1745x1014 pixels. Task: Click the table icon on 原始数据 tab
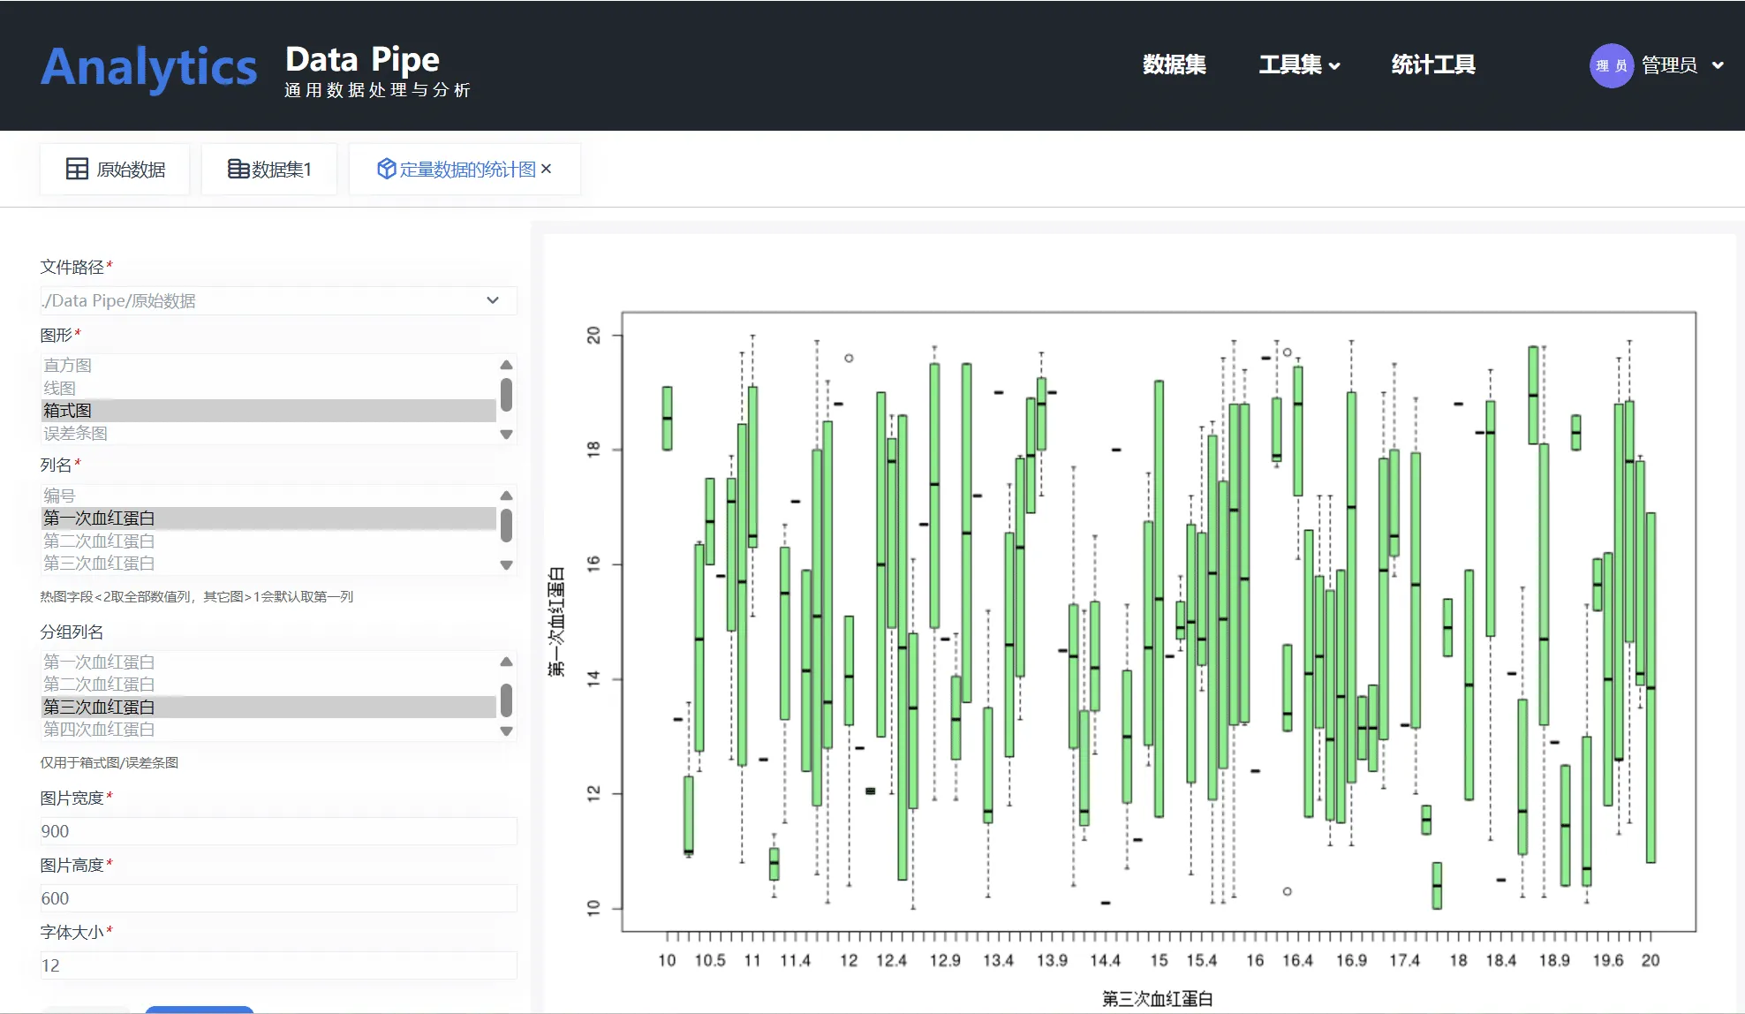(77, 169)
